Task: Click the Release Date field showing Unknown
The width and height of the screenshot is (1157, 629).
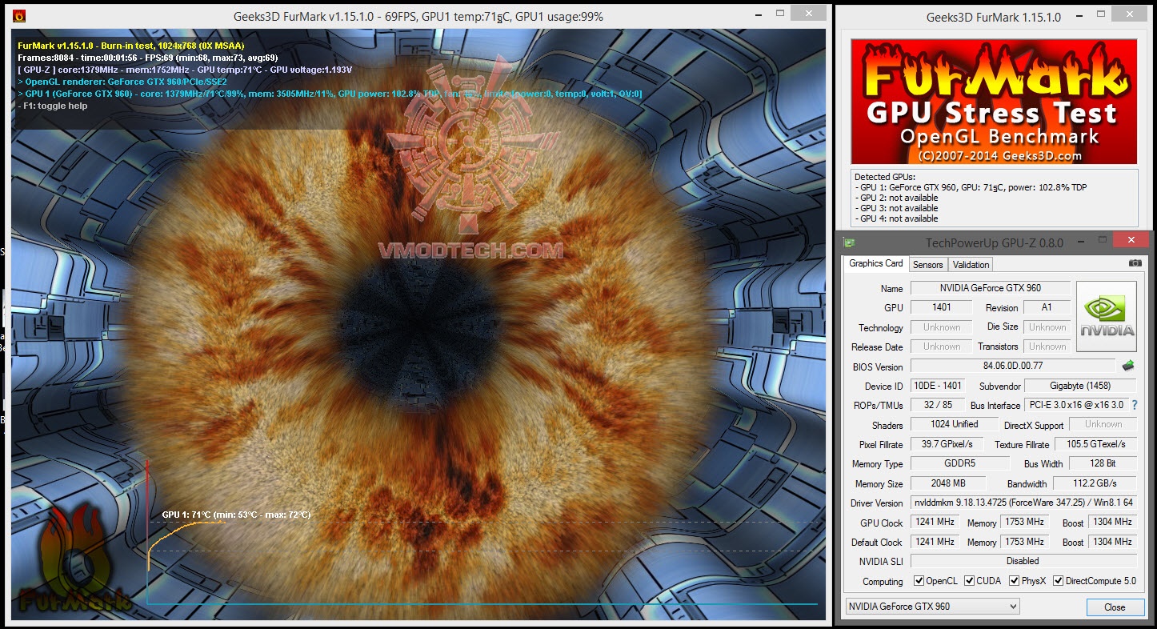Action: (941, 347)
